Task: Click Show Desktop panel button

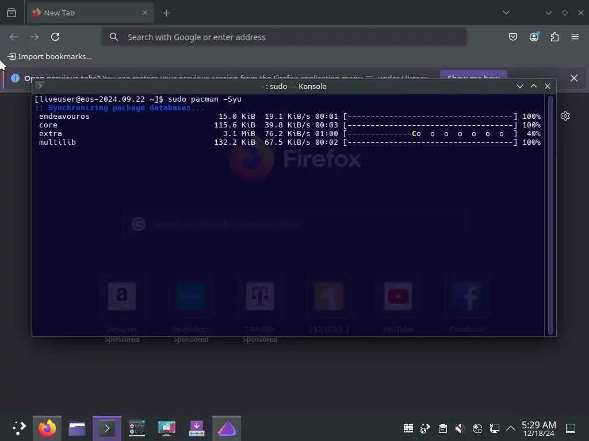Action: click(x=571, y=428)
